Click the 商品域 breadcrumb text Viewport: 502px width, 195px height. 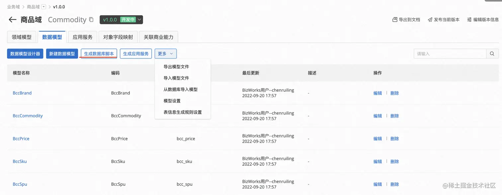click(33, 7)
